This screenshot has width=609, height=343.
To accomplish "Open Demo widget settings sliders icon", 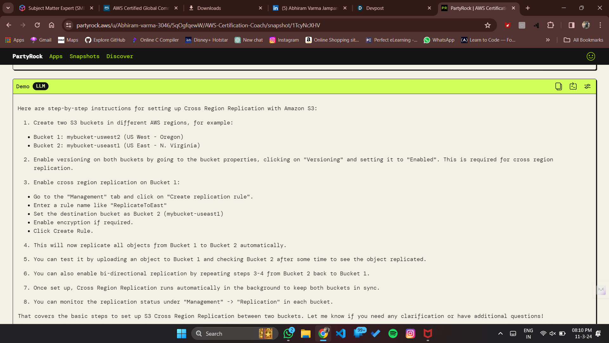I will click(x=587, y=86).
